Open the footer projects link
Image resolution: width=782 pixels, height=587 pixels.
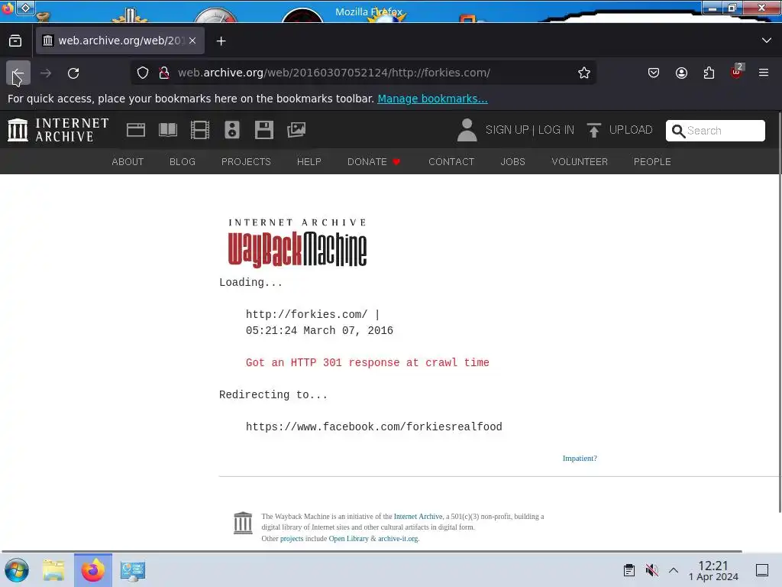(x=292, y=539)
